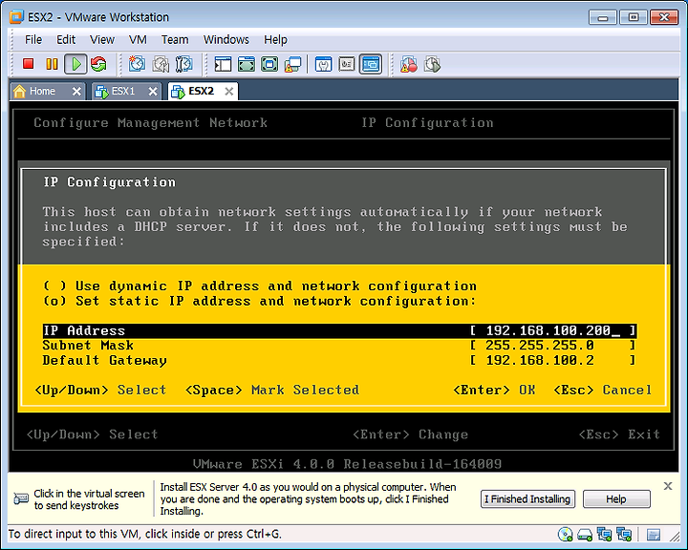
Task: Click the CD/DVD drive status icon
Action: pyautogui.click(x=565, y=534)
